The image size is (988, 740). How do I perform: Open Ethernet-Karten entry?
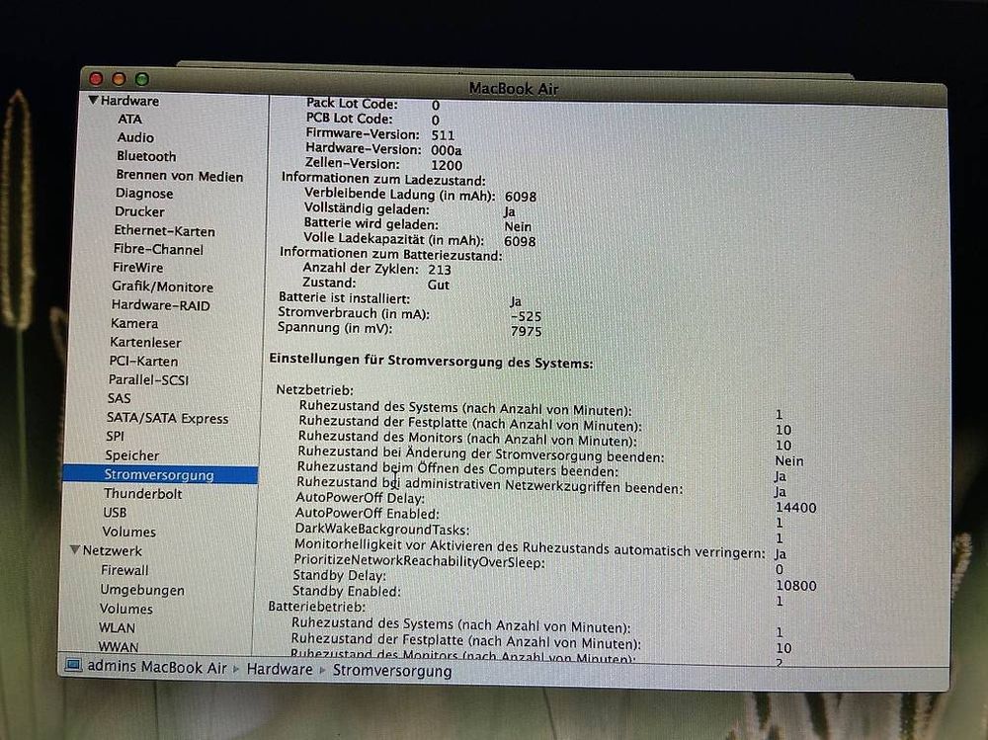tap(164, 231)
